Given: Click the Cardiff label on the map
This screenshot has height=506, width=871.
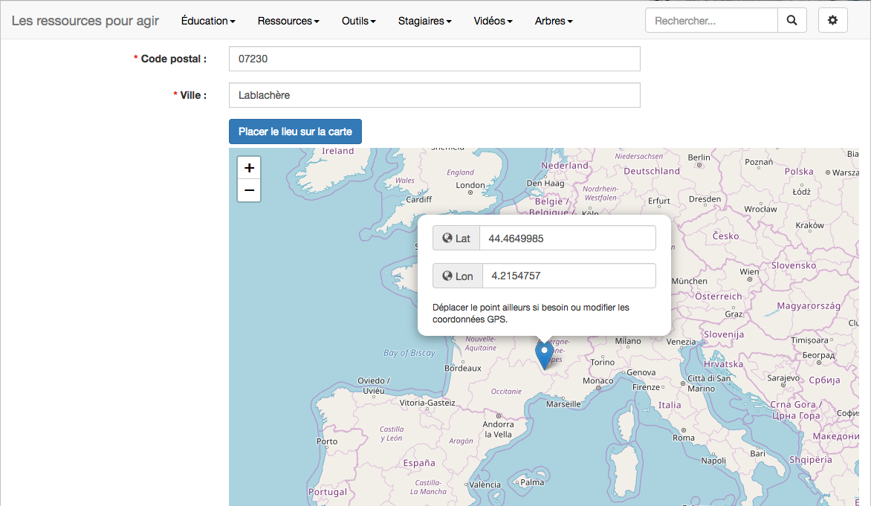Looking at the screenshot, I should 419,199.
